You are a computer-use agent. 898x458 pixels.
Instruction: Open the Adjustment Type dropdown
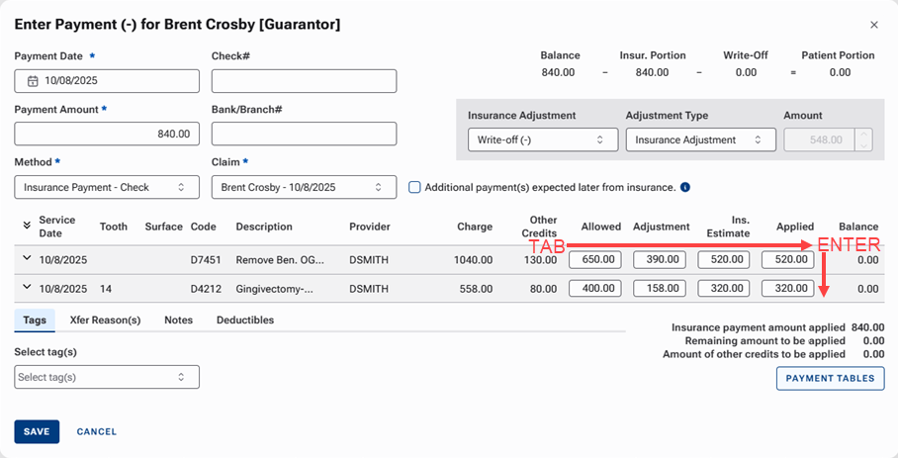[x=700, y=140]
